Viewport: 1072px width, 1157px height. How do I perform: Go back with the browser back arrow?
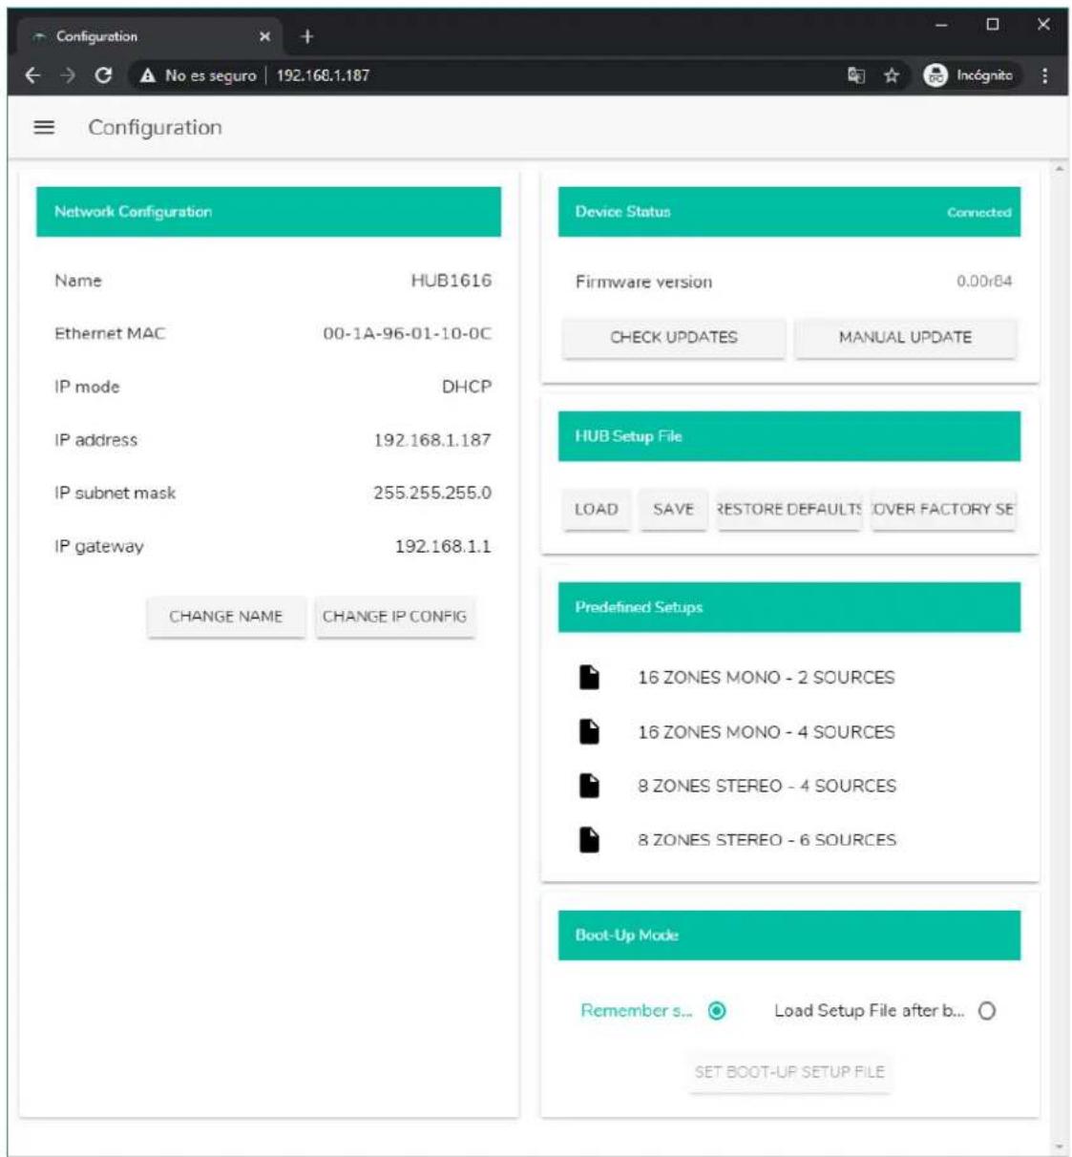(32, 75)
